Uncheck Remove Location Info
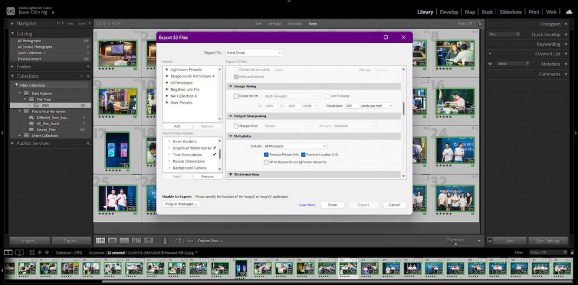 (x=303, y=154)
